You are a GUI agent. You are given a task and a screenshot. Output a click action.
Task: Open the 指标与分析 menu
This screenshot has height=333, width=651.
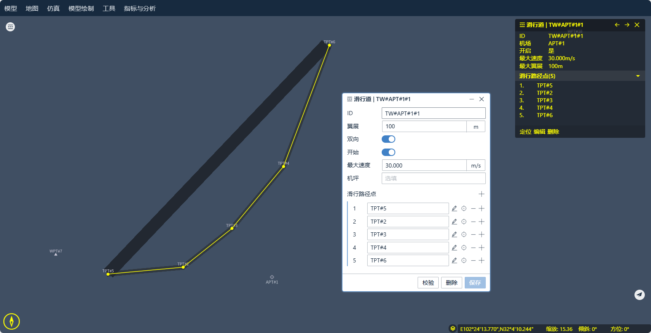(140, 8)
